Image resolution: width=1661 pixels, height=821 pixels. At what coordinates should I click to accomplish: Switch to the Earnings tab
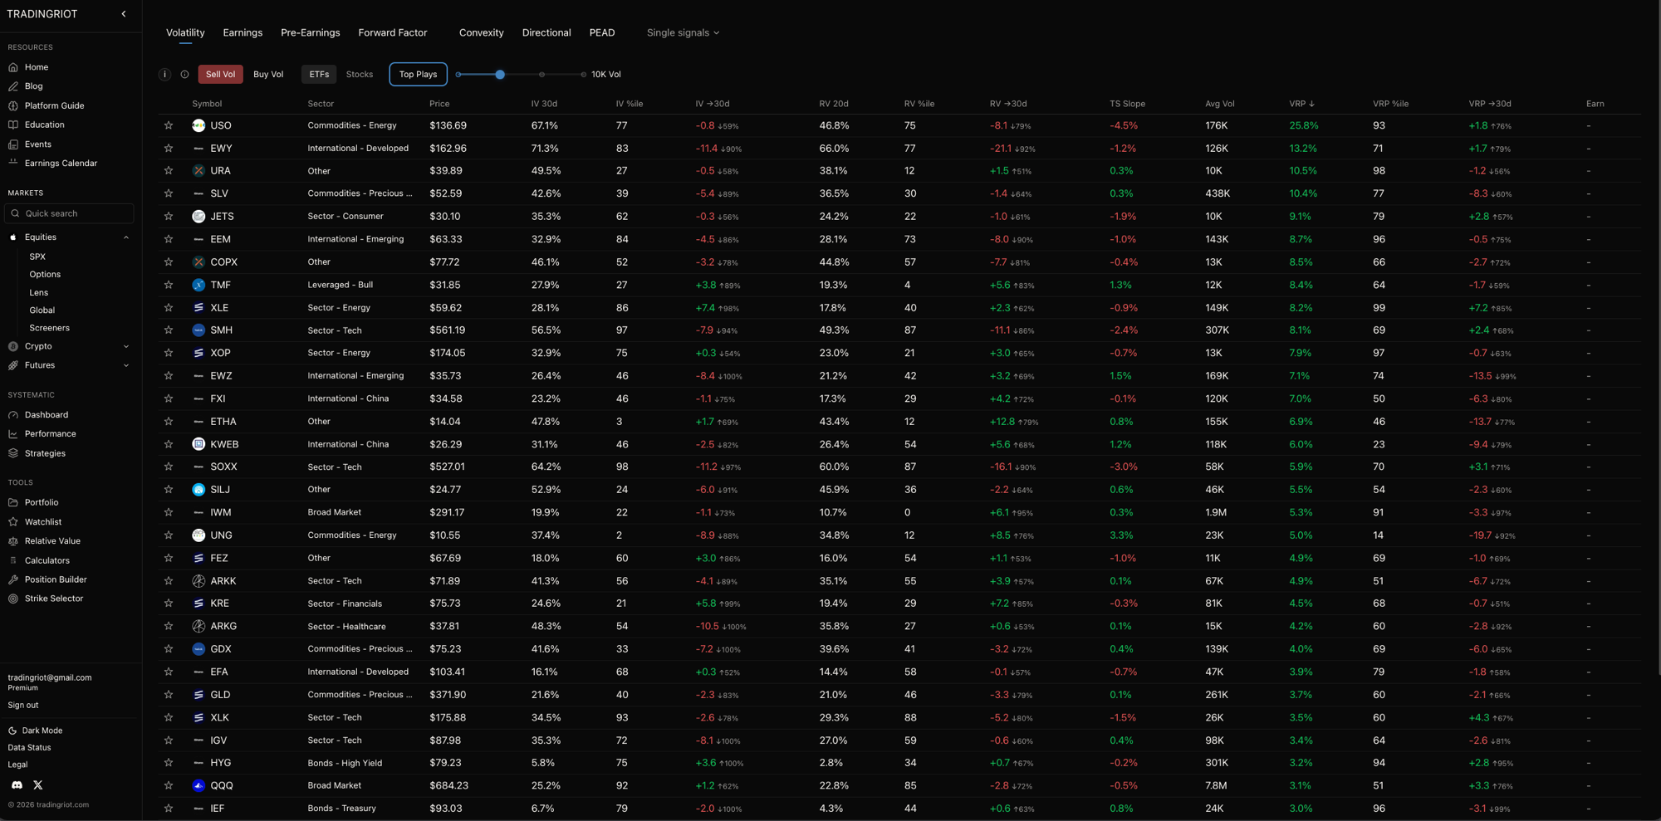coord(243,32)
